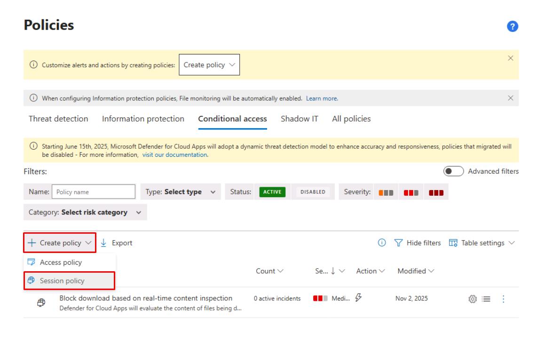The image size is (537, 359).
Task: Filter by DISABLED status
Action: click(312, 192)
